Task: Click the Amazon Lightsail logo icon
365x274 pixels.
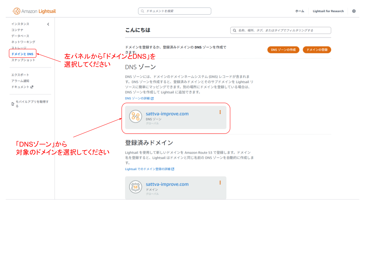Action: [x=16, y=11]
